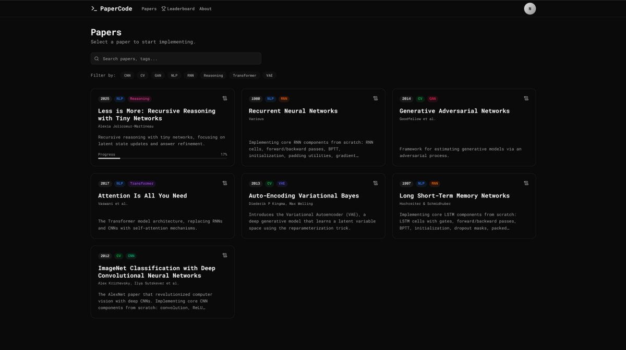Viewport: 626px width, 350px height.
Task: Click author name Alexia Jolicoeur-Martineau
Action: [x=126, y=126]
